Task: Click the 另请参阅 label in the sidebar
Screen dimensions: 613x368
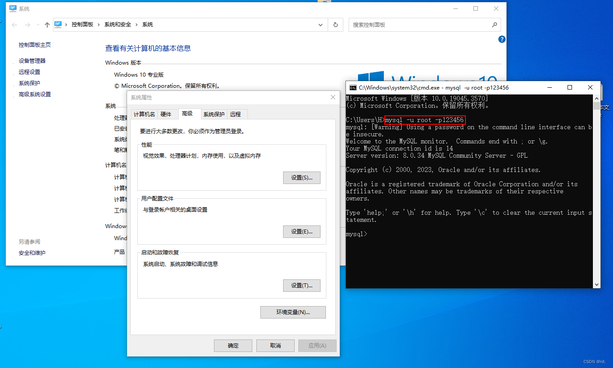Action: click(29, 242)
